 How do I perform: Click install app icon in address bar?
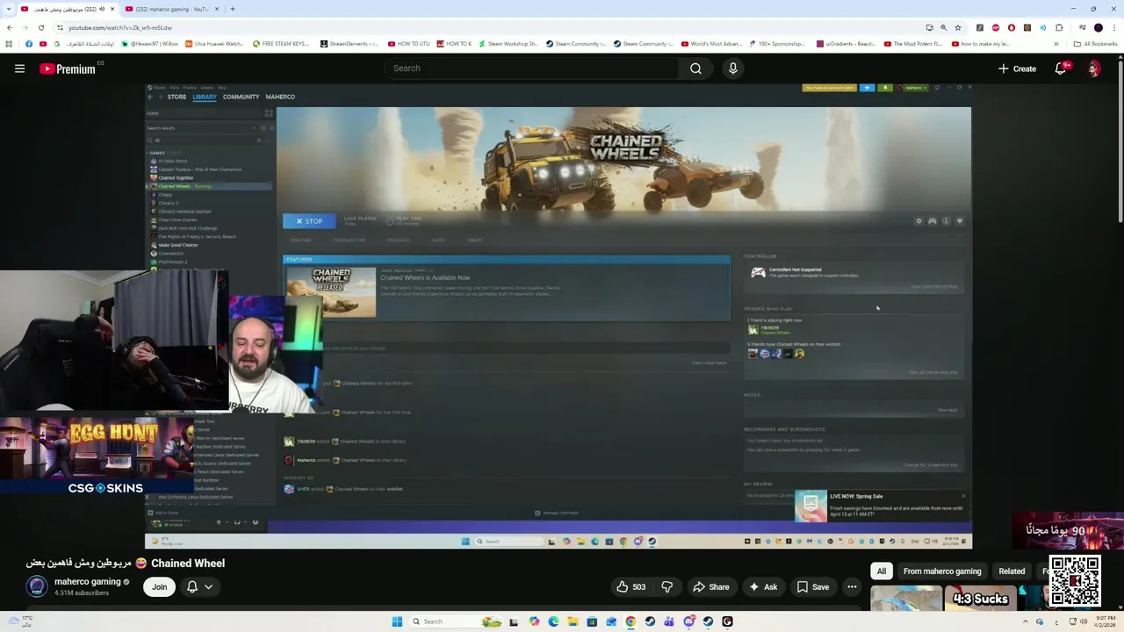929,27
